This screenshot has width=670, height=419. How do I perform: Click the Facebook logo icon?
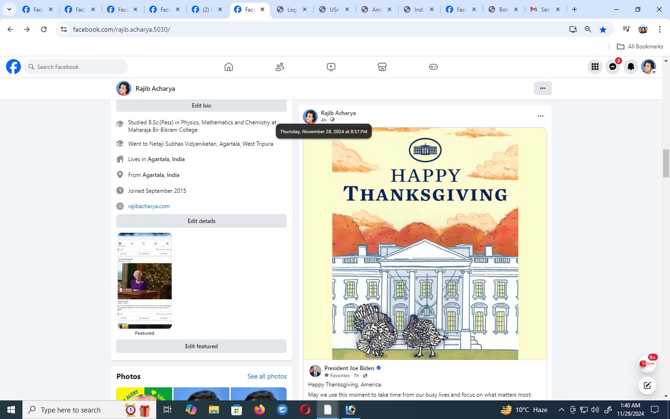point(13,67)
